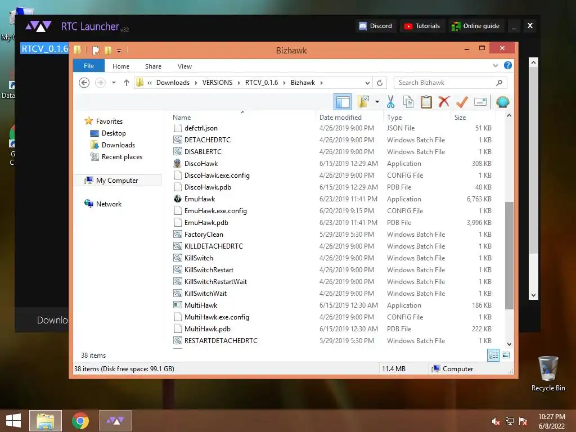Open the Home ribbon tab
Image resolution: width=576 pixels, height=432 pixels.
click(x=121, y=66)
